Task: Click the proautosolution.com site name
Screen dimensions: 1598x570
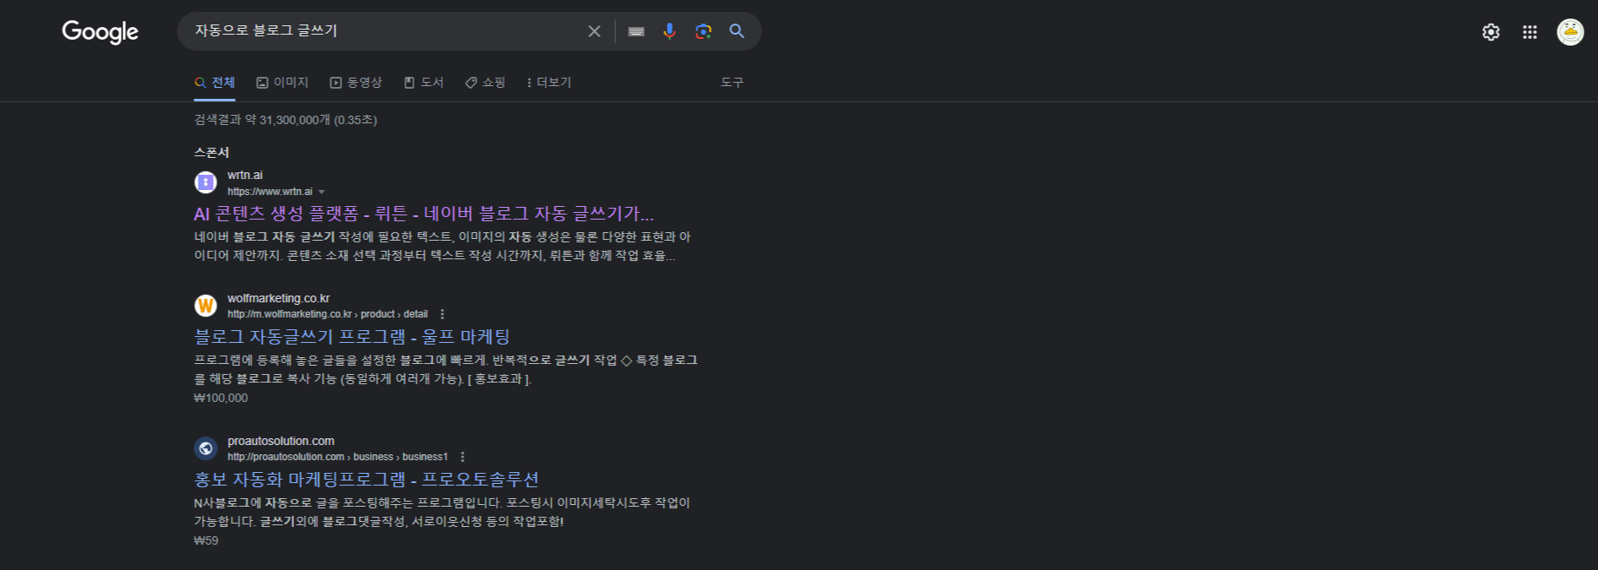Action: [281, 441]
